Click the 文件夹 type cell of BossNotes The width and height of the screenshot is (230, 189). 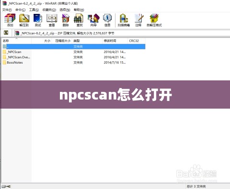click(78, 62)
